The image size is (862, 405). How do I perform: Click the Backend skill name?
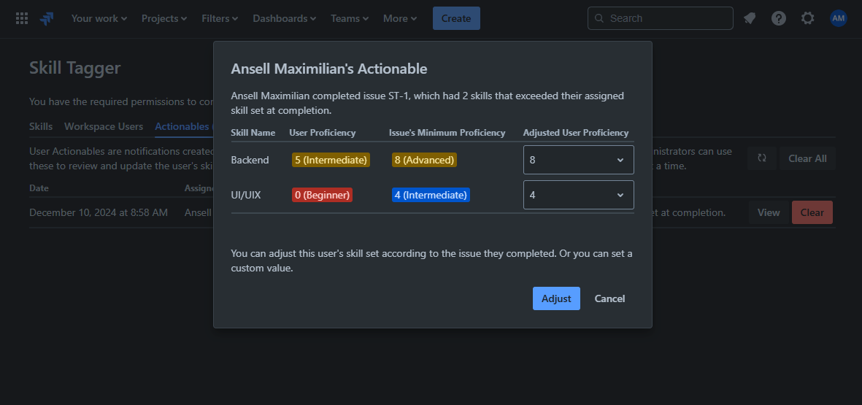coord(250,160)
